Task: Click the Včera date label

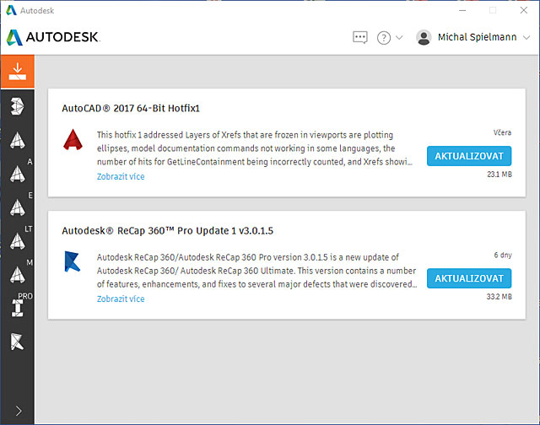Action: [x=502, y=132]
